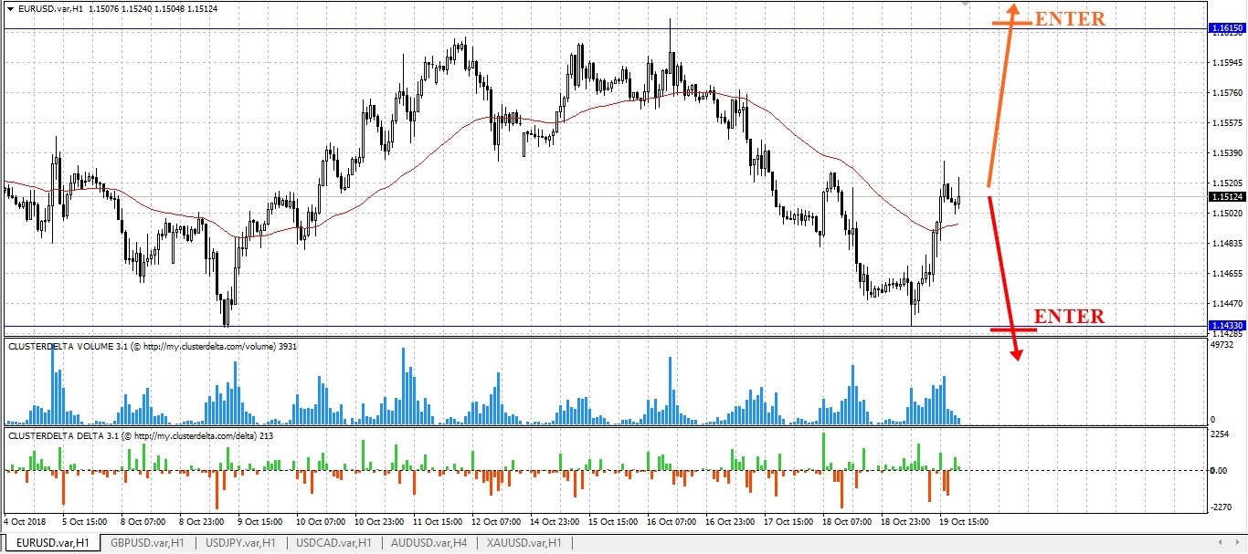
Task: Click the 1.16150 upper line price label
Action: (x=1225, y=29)
